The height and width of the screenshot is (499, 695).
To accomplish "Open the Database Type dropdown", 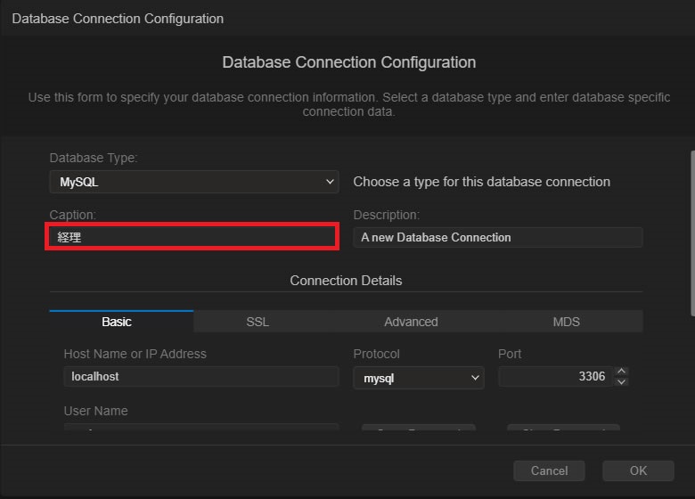I will click(193, 182).
